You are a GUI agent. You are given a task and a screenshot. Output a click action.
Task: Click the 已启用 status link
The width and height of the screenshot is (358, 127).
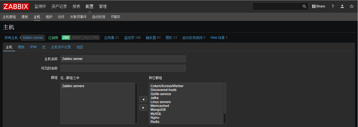click(53, 38)
